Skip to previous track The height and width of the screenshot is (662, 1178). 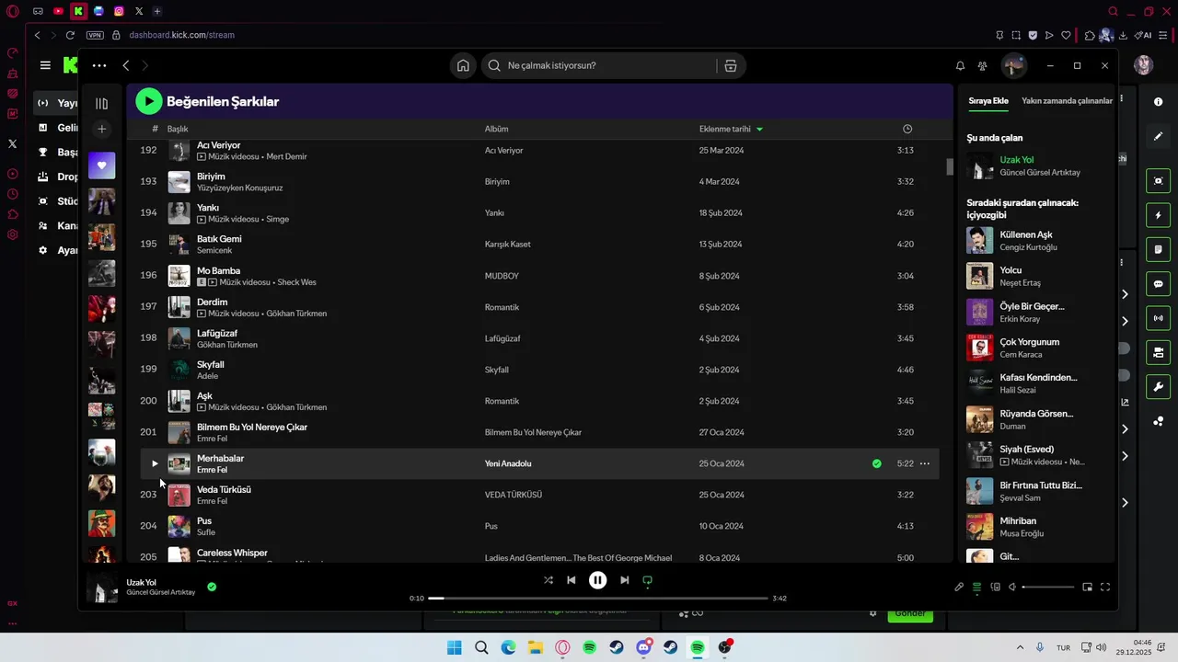click(572, 580)
